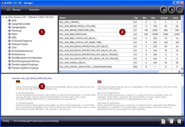Image resolution: width=185 pixels, height=127 pixels.
Task: Click the table horizontal scrollbar thumb
Action: (110, 71)
